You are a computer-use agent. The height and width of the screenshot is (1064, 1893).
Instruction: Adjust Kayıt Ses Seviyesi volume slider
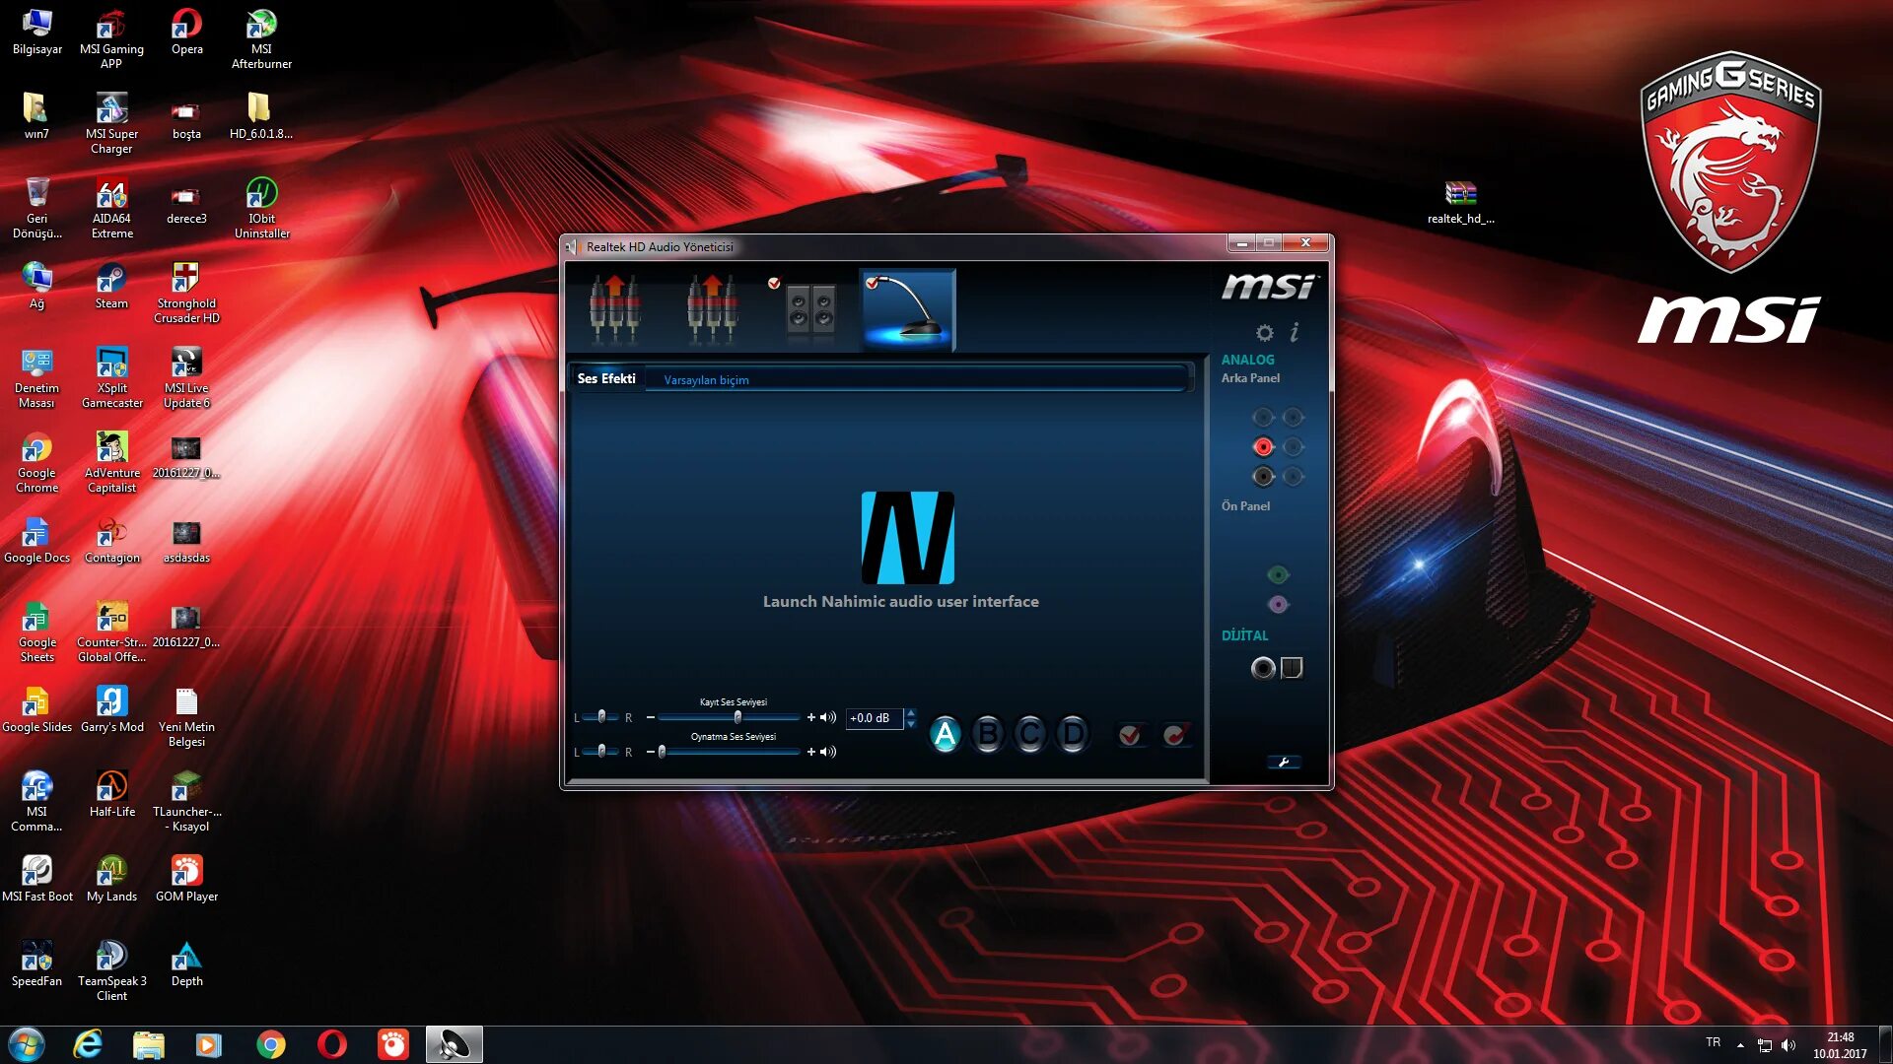728,717
